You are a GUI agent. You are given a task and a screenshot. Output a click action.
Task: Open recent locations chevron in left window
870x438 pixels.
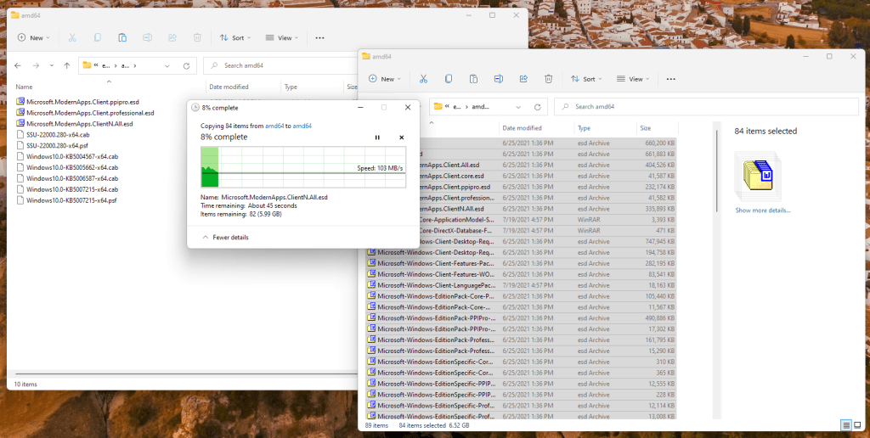[52, 65]
